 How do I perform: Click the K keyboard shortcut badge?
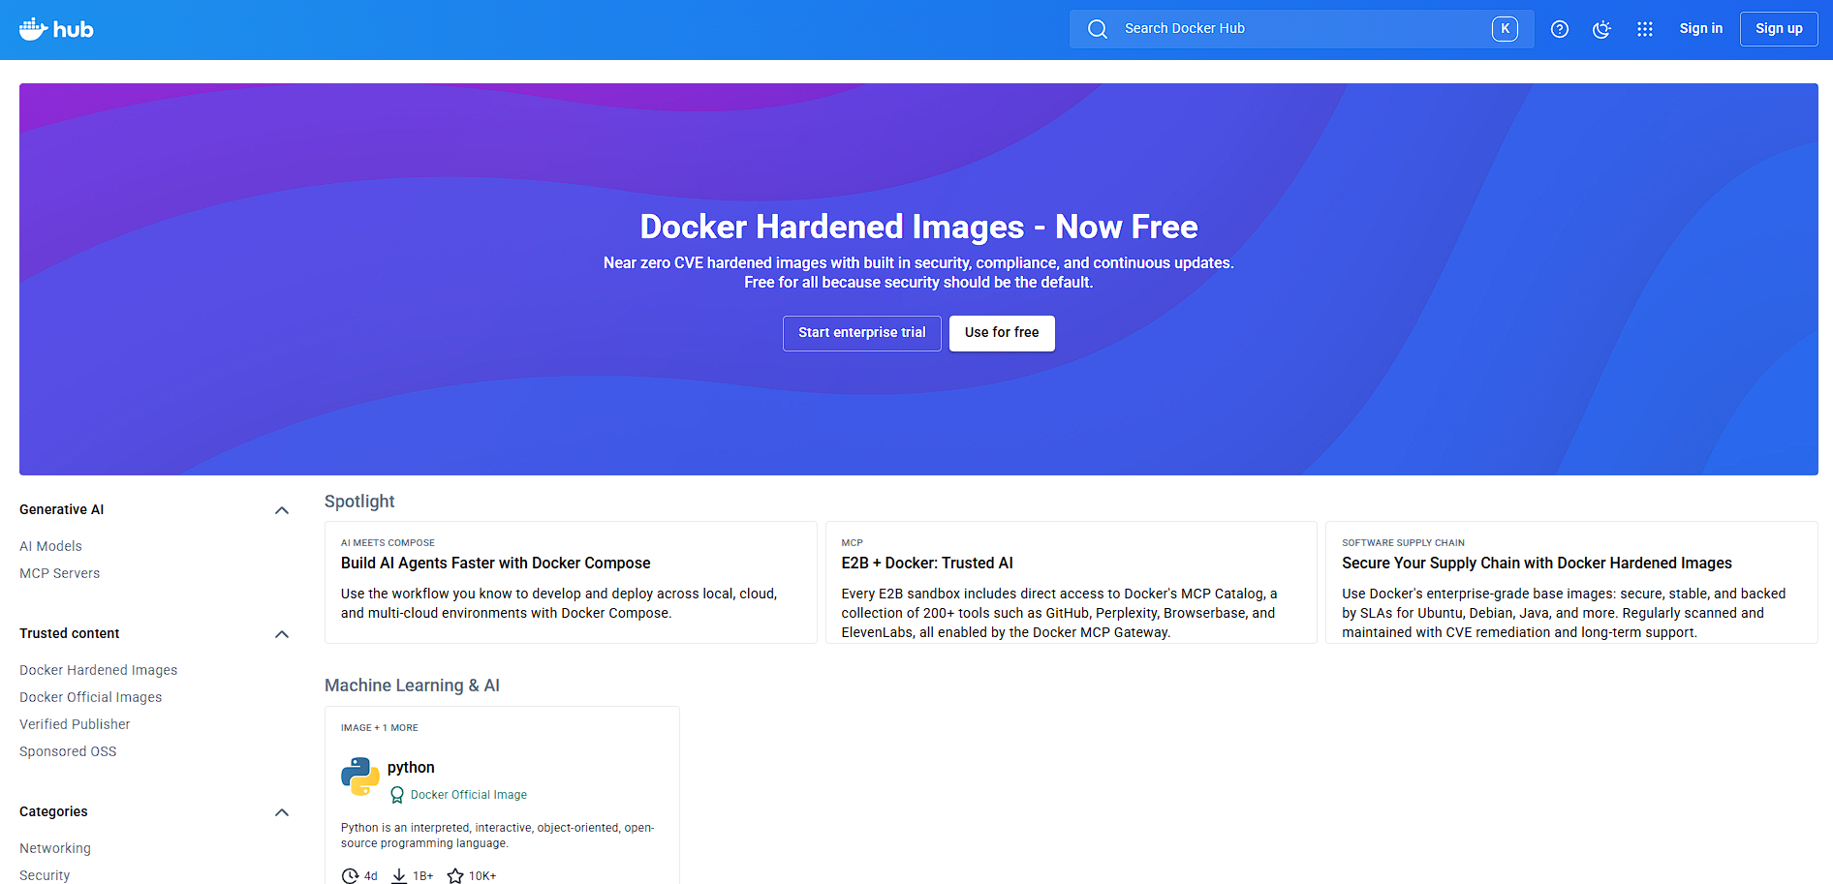1505,29
